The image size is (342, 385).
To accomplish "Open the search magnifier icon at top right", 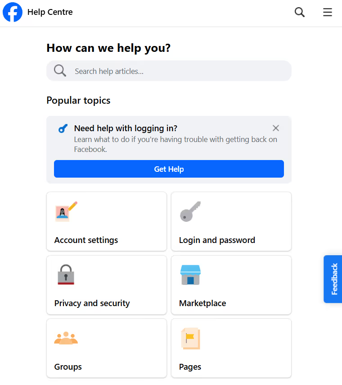I will [x=299, y=12].
